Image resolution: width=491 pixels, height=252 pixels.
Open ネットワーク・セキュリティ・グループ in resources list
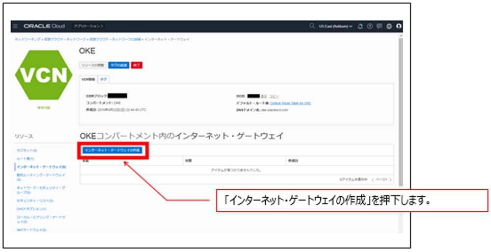[x=41, y=190]
